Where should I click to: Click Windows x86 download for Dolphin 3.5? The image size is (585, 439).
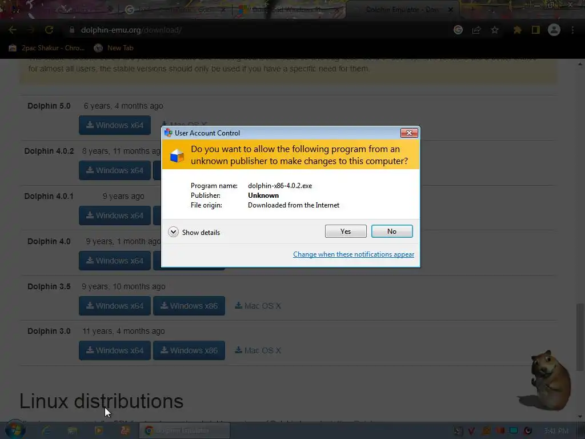pyautogui.click(x=189, y=306)
